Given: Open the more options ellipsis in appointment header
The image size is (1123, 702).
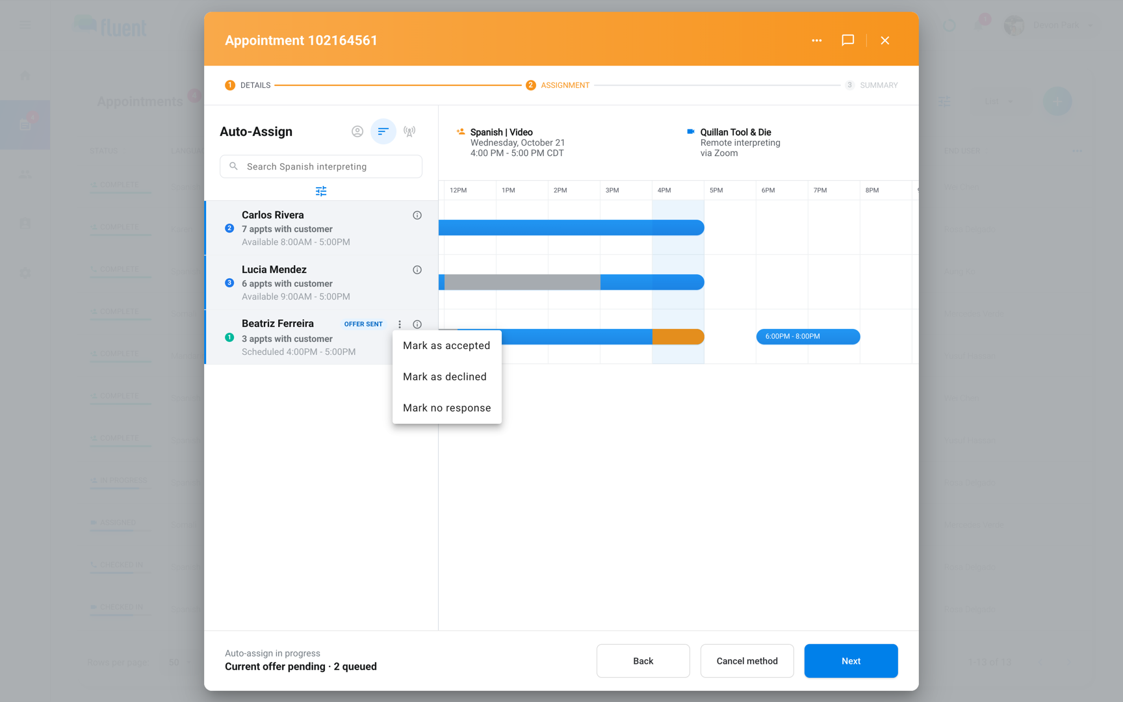Looking at the screenshot, I should click(x=816, y=40).
